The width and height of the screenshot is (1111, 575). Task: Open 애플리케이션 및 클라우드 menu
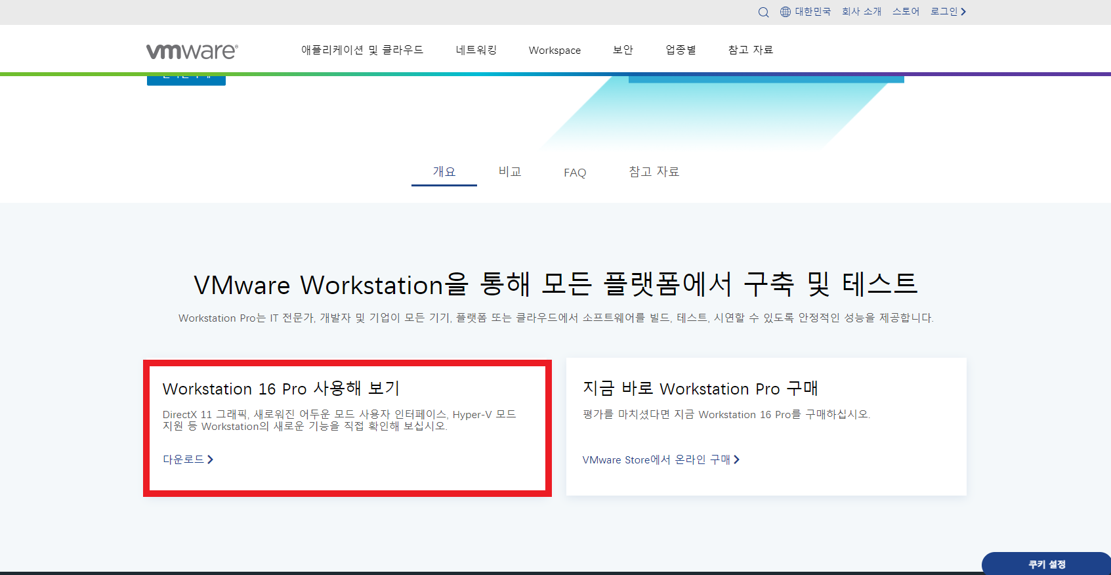(362, 50)
